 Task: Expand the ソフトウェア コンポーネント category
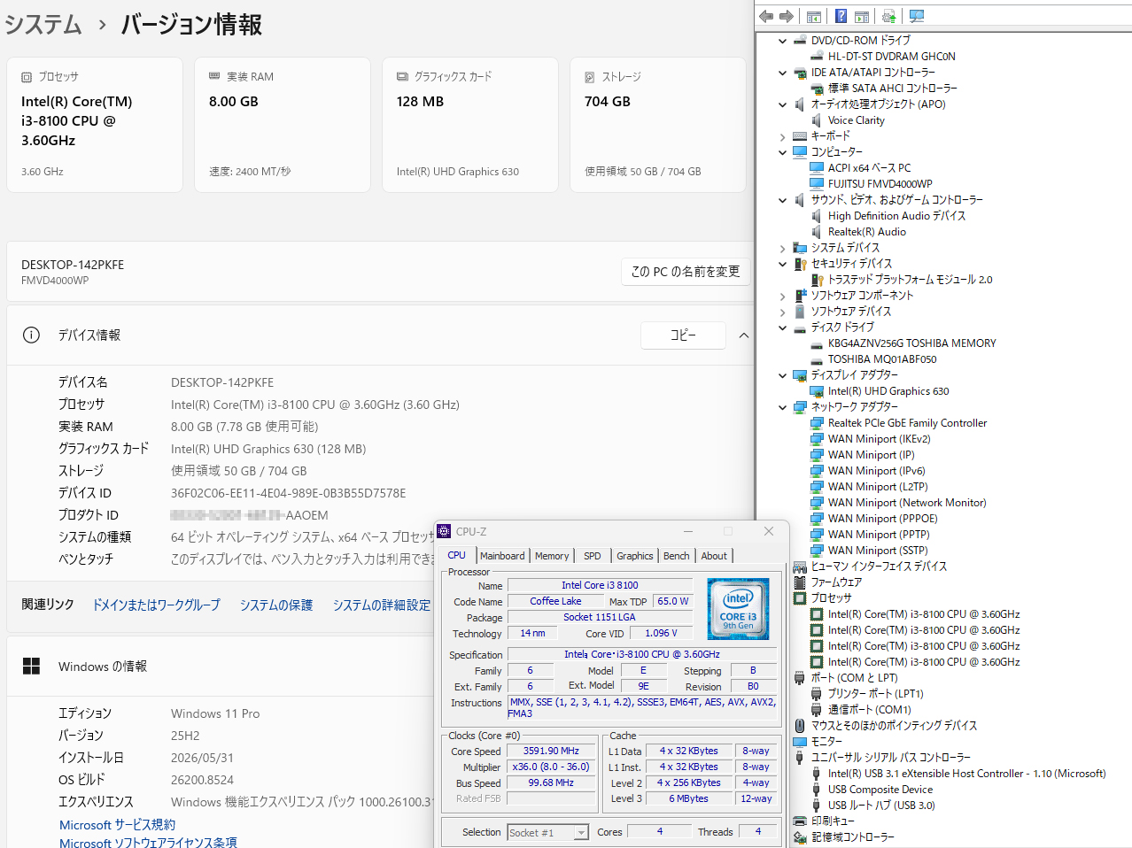click(x=782, y=296)
